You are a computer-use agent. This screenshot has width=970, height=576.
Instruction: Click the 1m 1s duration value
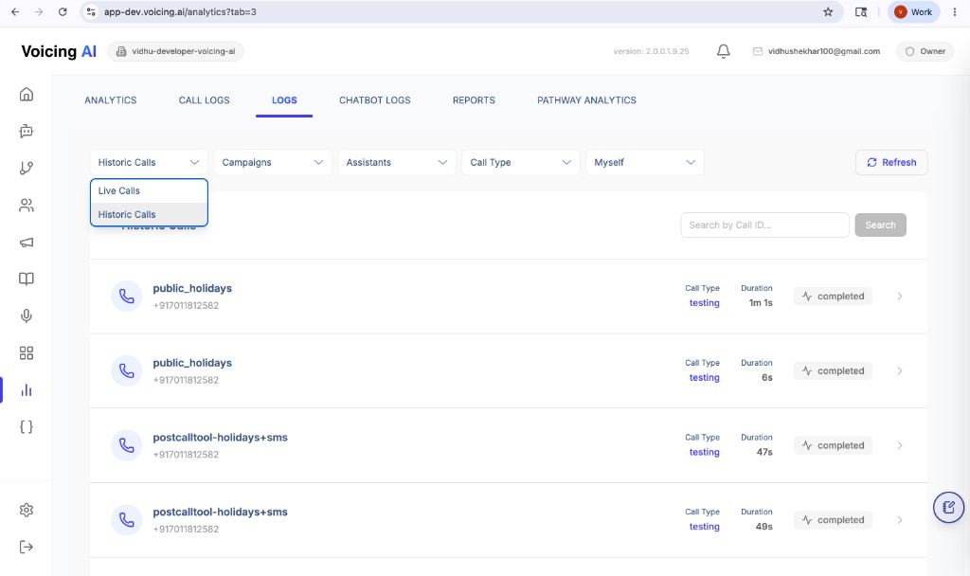761,303
